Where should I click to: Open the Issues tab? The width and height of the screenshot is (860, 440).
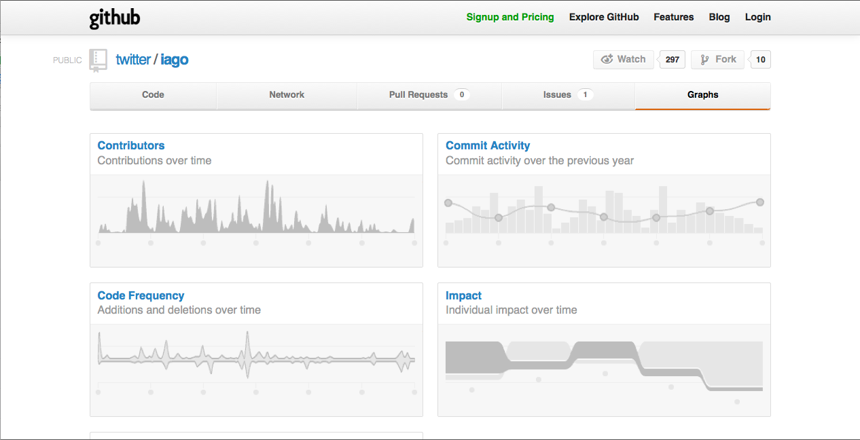pos(568,95)
